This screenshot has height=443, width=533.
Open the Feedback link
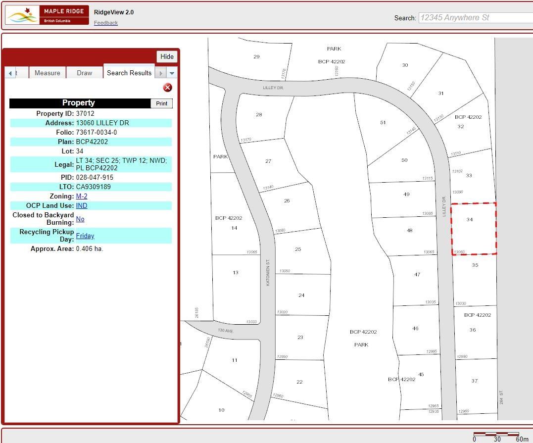tap(106, 23)
